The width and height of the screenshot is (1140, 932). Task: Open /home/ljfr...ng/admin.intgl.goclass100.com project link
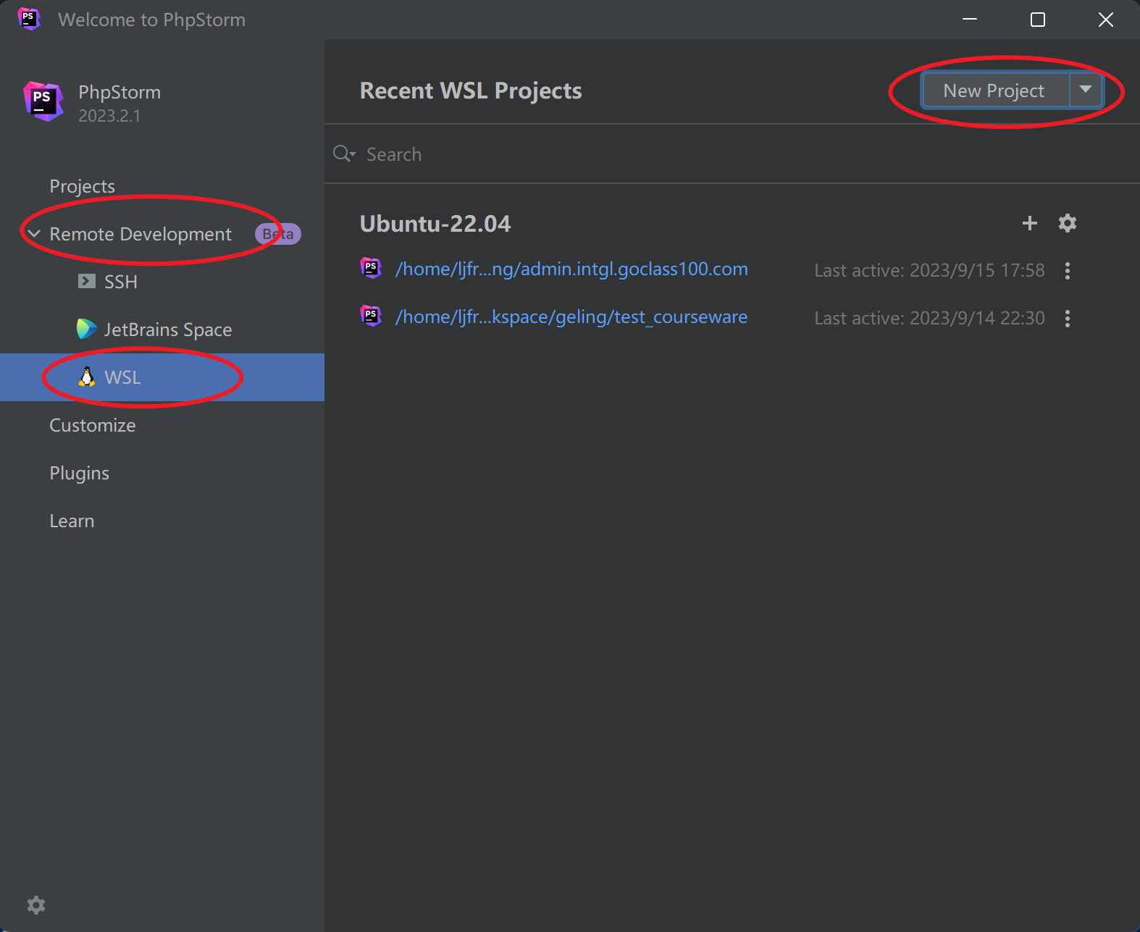coord(571,269)
